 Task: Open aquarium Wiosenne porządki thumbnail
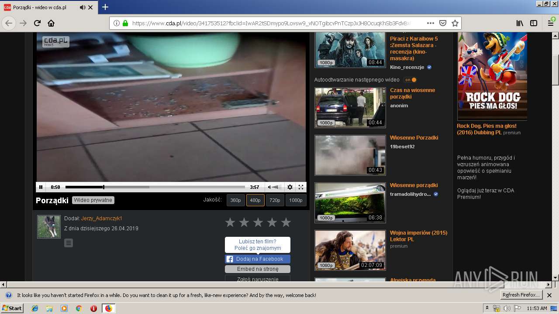[x=350, y=202]
